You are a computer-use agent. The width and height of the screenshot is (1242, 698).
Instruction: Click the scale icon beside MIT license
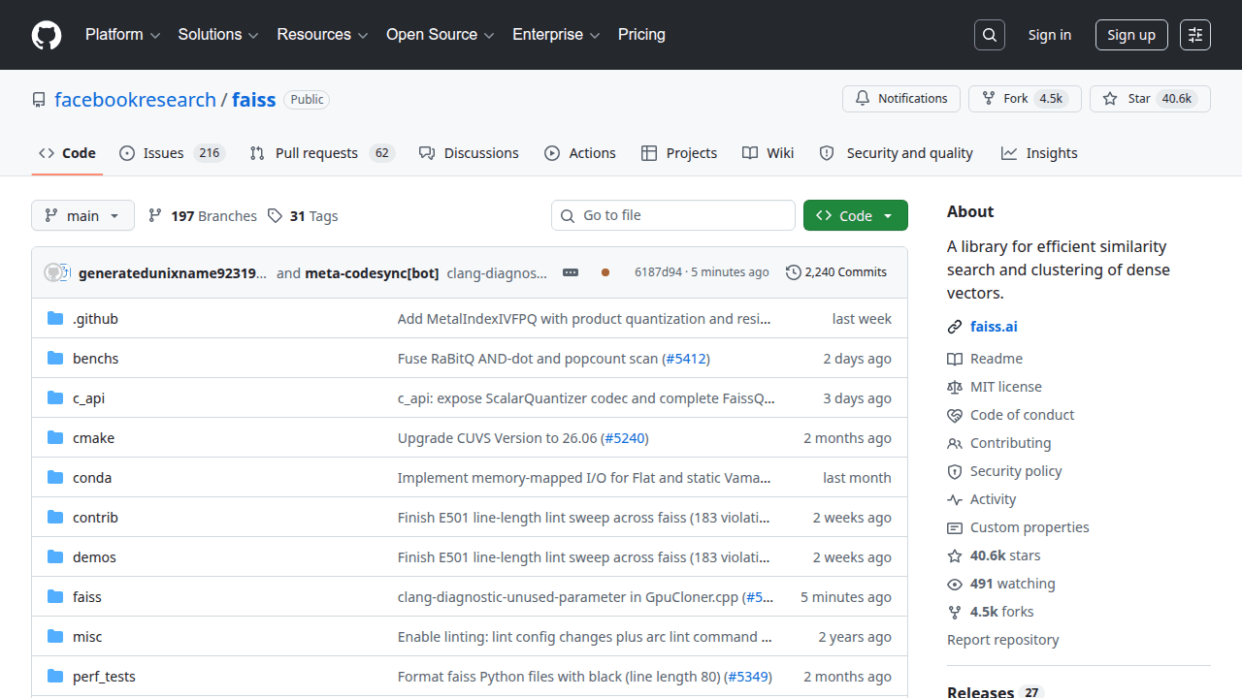955,387
